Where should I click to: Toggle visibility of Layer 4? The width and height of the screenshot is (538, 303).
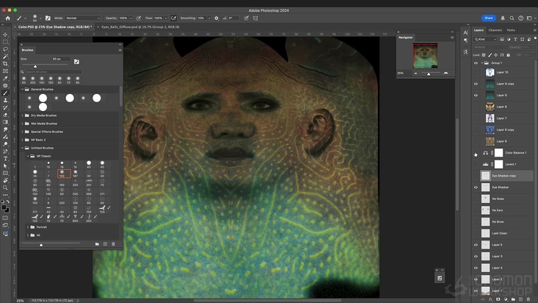tap(476, 268)
